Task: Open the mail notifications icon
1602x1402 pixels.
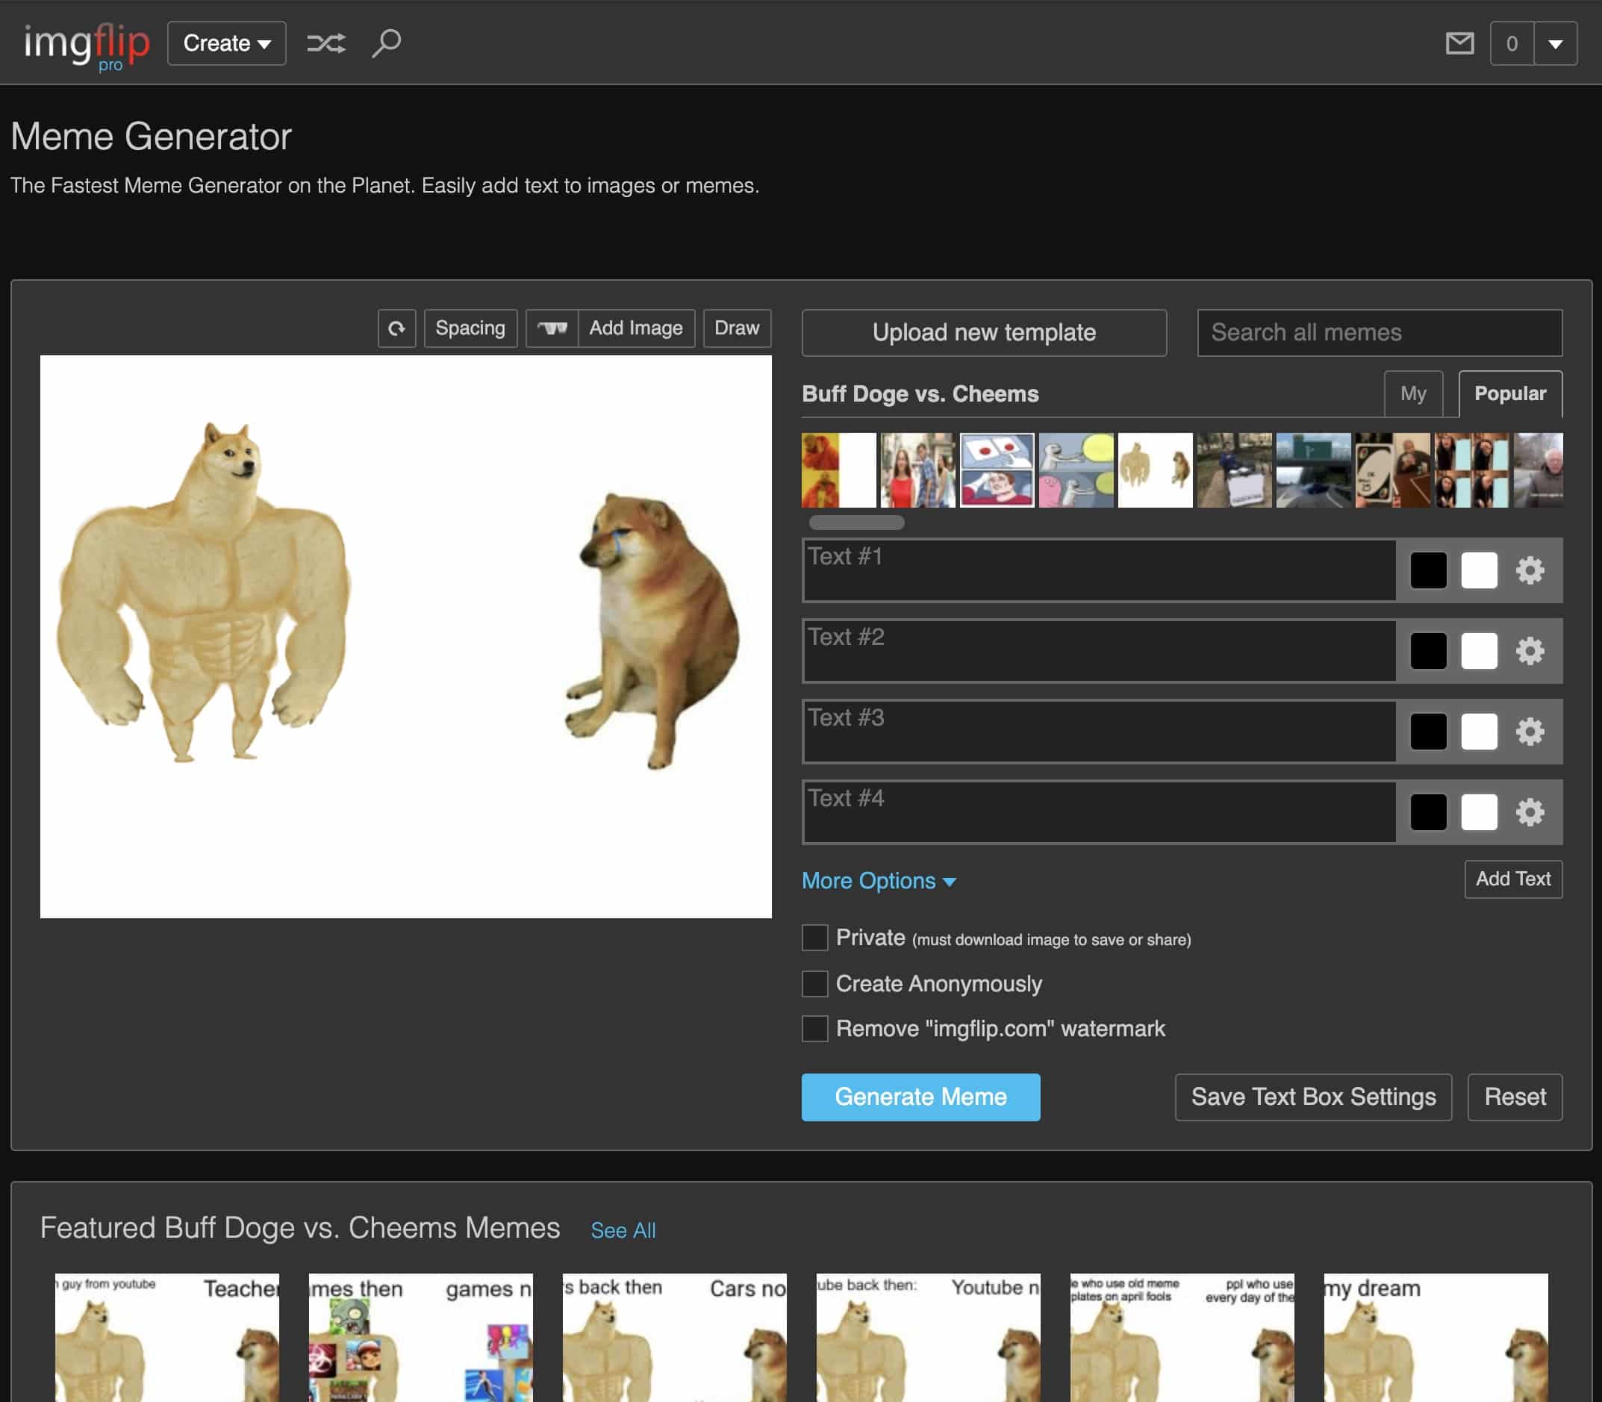Action: 1459,43
